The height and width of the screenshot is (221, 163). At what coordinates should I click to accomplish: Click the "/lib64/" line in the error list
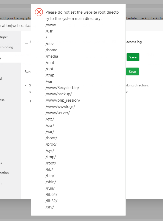(51, 195)
